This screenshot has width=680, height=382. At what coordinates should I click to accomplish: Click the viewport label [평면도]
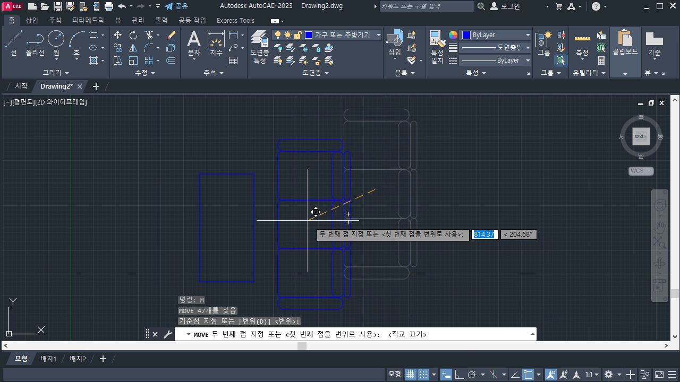22,102
